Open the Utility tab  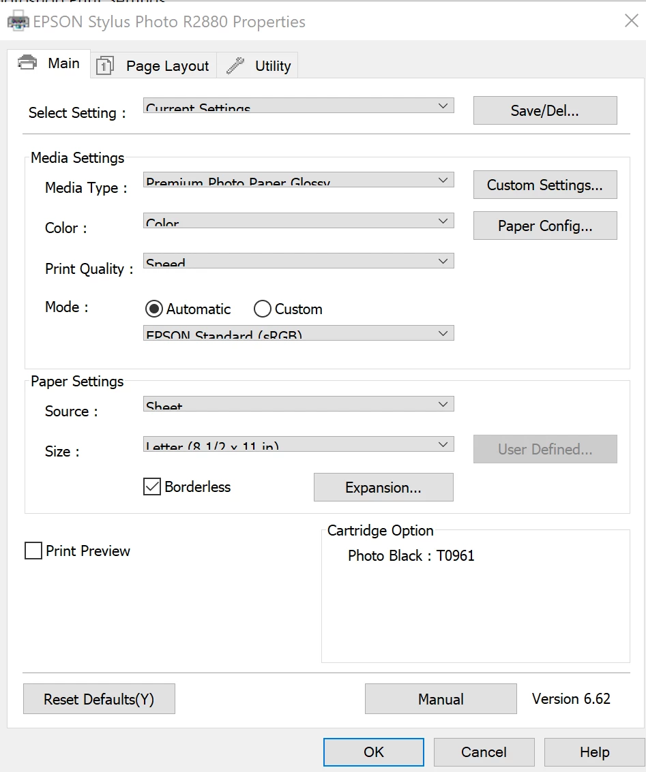(257, 65)
